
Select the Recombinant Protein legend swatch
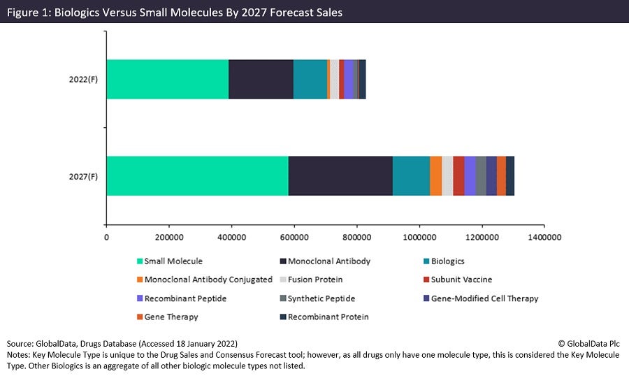coord(283,317)
